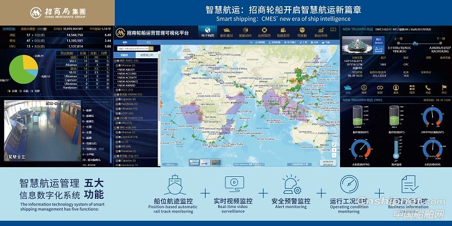Toggle the Panamax (3) checkbox
Viewport: 452px width, 226px height.
119,151
